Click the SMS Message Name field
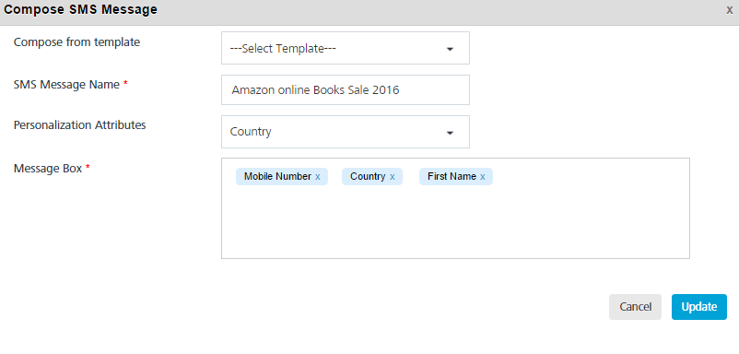Image resolution: width=739 pixels, height=354 pixels. coord(346,90)
